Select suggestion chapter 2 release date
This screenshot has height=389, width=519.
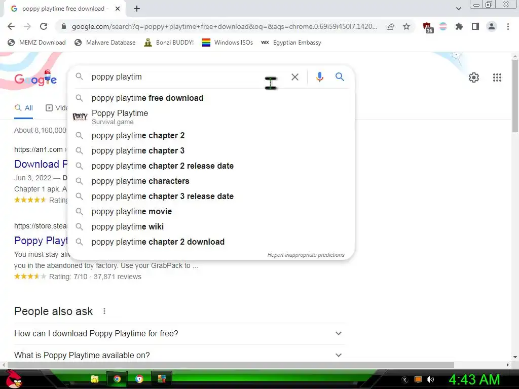coord(211,166)
